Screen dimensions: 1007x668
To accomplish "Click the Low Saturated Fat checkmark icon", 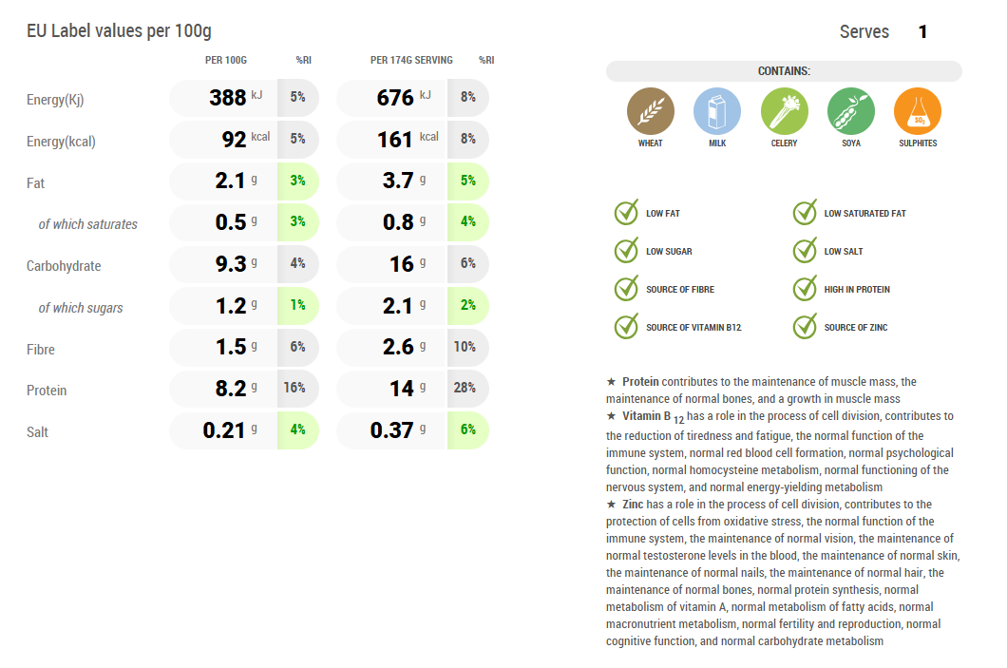I will click(805, 213).
